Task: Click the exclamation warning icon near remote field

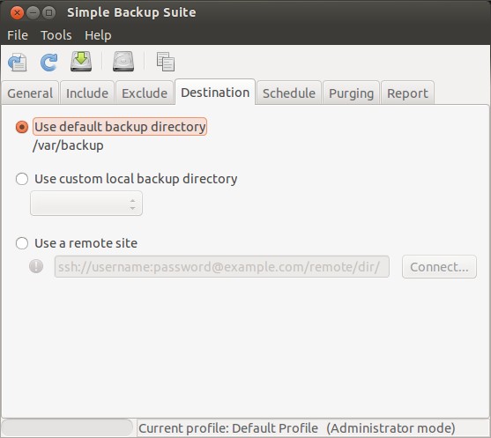Action: point(36,266)
